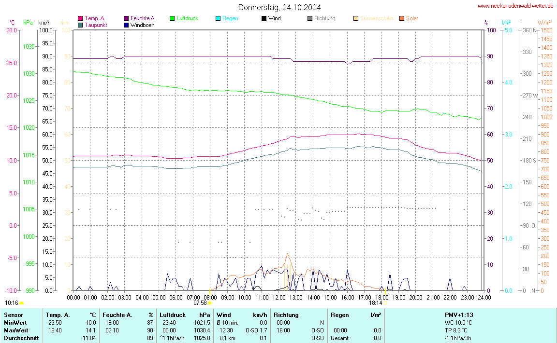The height and width of the screenshot is (343, 557).
Task: Click the orange Solar legend square
Action: point(402,18)
